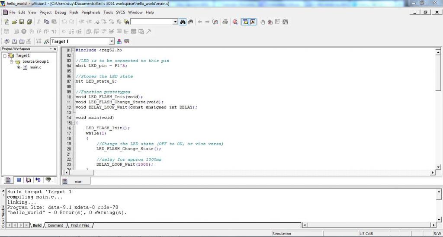Navigate forwards with right arrow icon
The image size is (443, 237).
click(207, 22)
